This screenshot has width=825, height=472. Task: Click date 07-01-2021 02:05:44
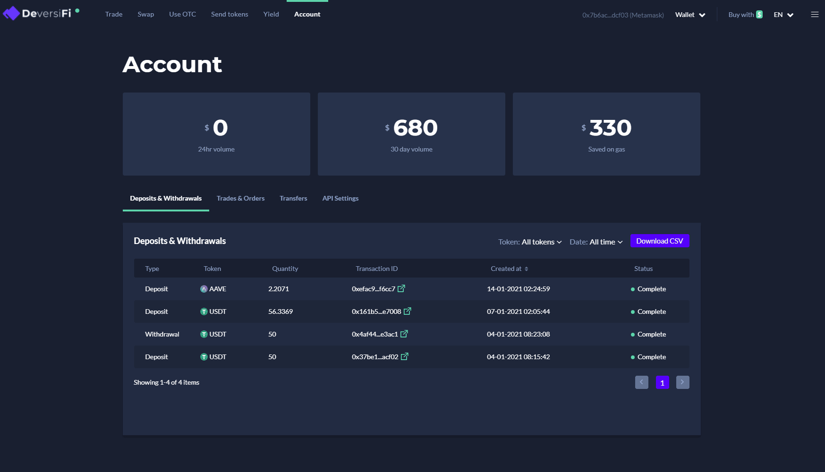pyautogui.click(x=519, y=312)
